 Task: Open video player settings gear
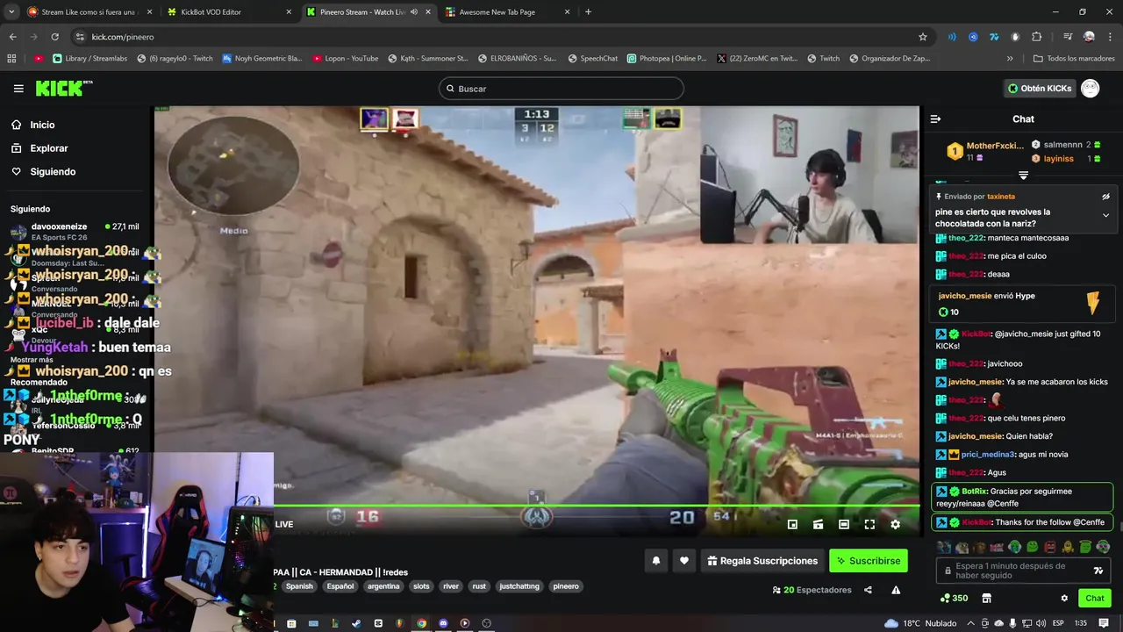pyautogui.click(x=895, y=524)
